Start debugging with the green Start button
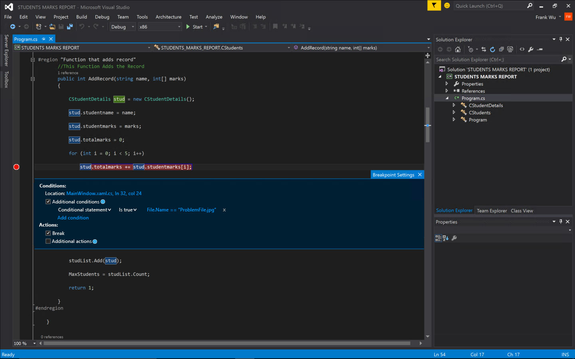575x359 pixels. click(195, 27)
